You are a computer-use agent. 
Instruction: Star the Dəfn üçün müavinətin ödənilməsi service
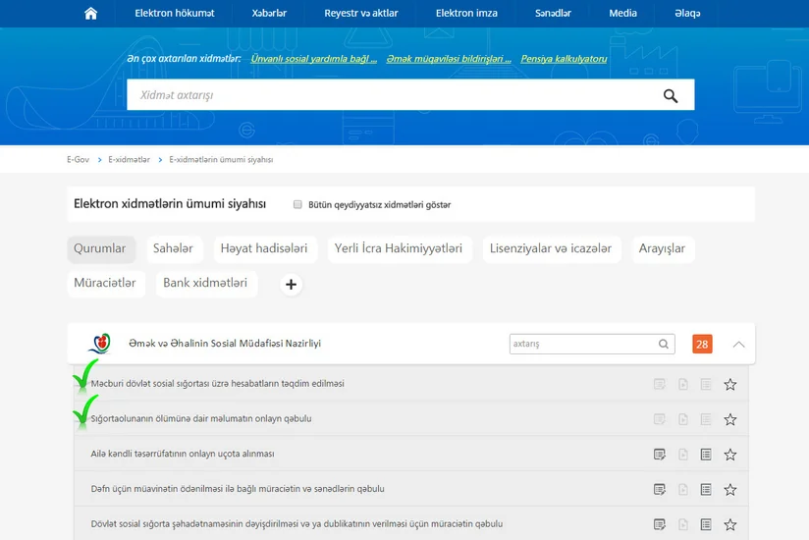[730, 490]
